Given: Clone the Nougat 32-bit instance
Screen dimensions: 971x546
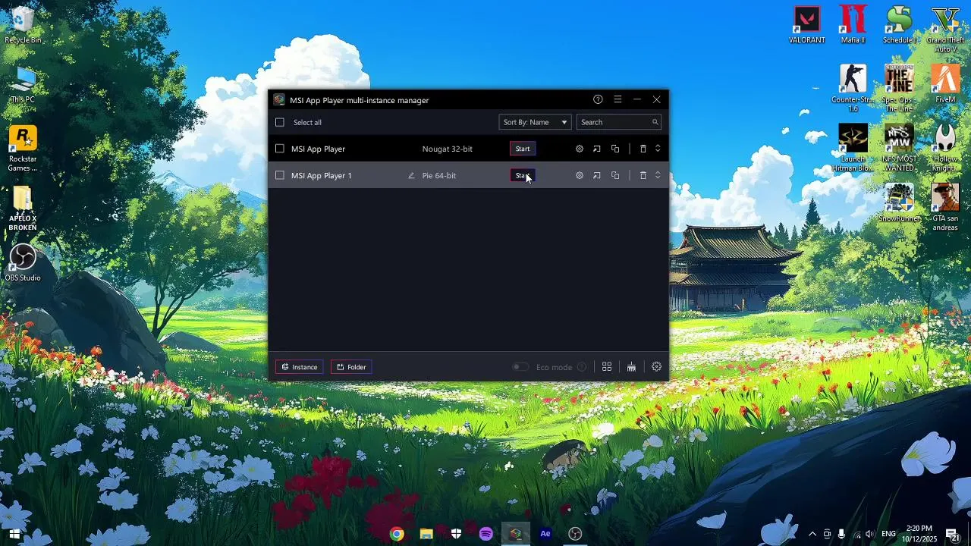Looking at the screenshot, I should click(x=615, y=149).
